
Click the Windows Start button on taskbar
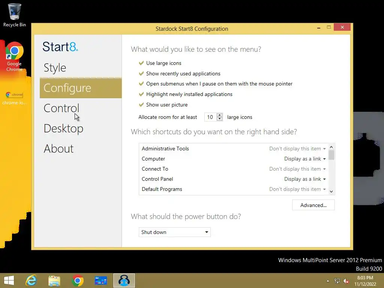coord(9,280)
